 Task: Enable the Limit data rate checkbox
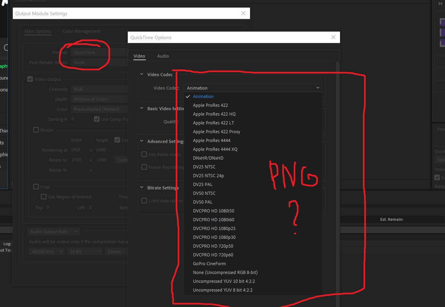coord(144,201)
